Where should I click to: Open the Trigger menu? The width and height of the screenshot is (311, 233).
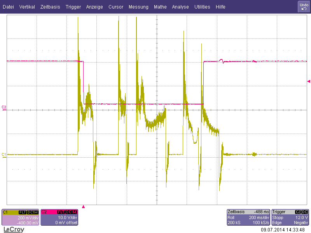73,7
